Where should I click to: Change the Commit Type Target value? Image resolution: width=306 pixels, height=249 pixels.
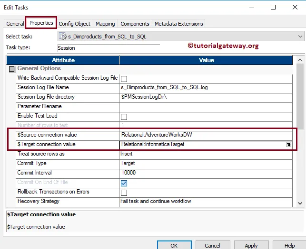point(206,164)
